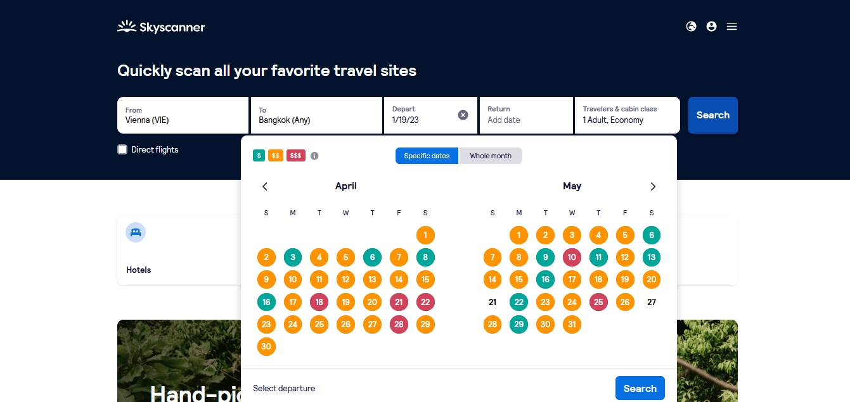Switch to Whole month view
Image resolution: width=850 pixels, height=402 pixels.
491,156
